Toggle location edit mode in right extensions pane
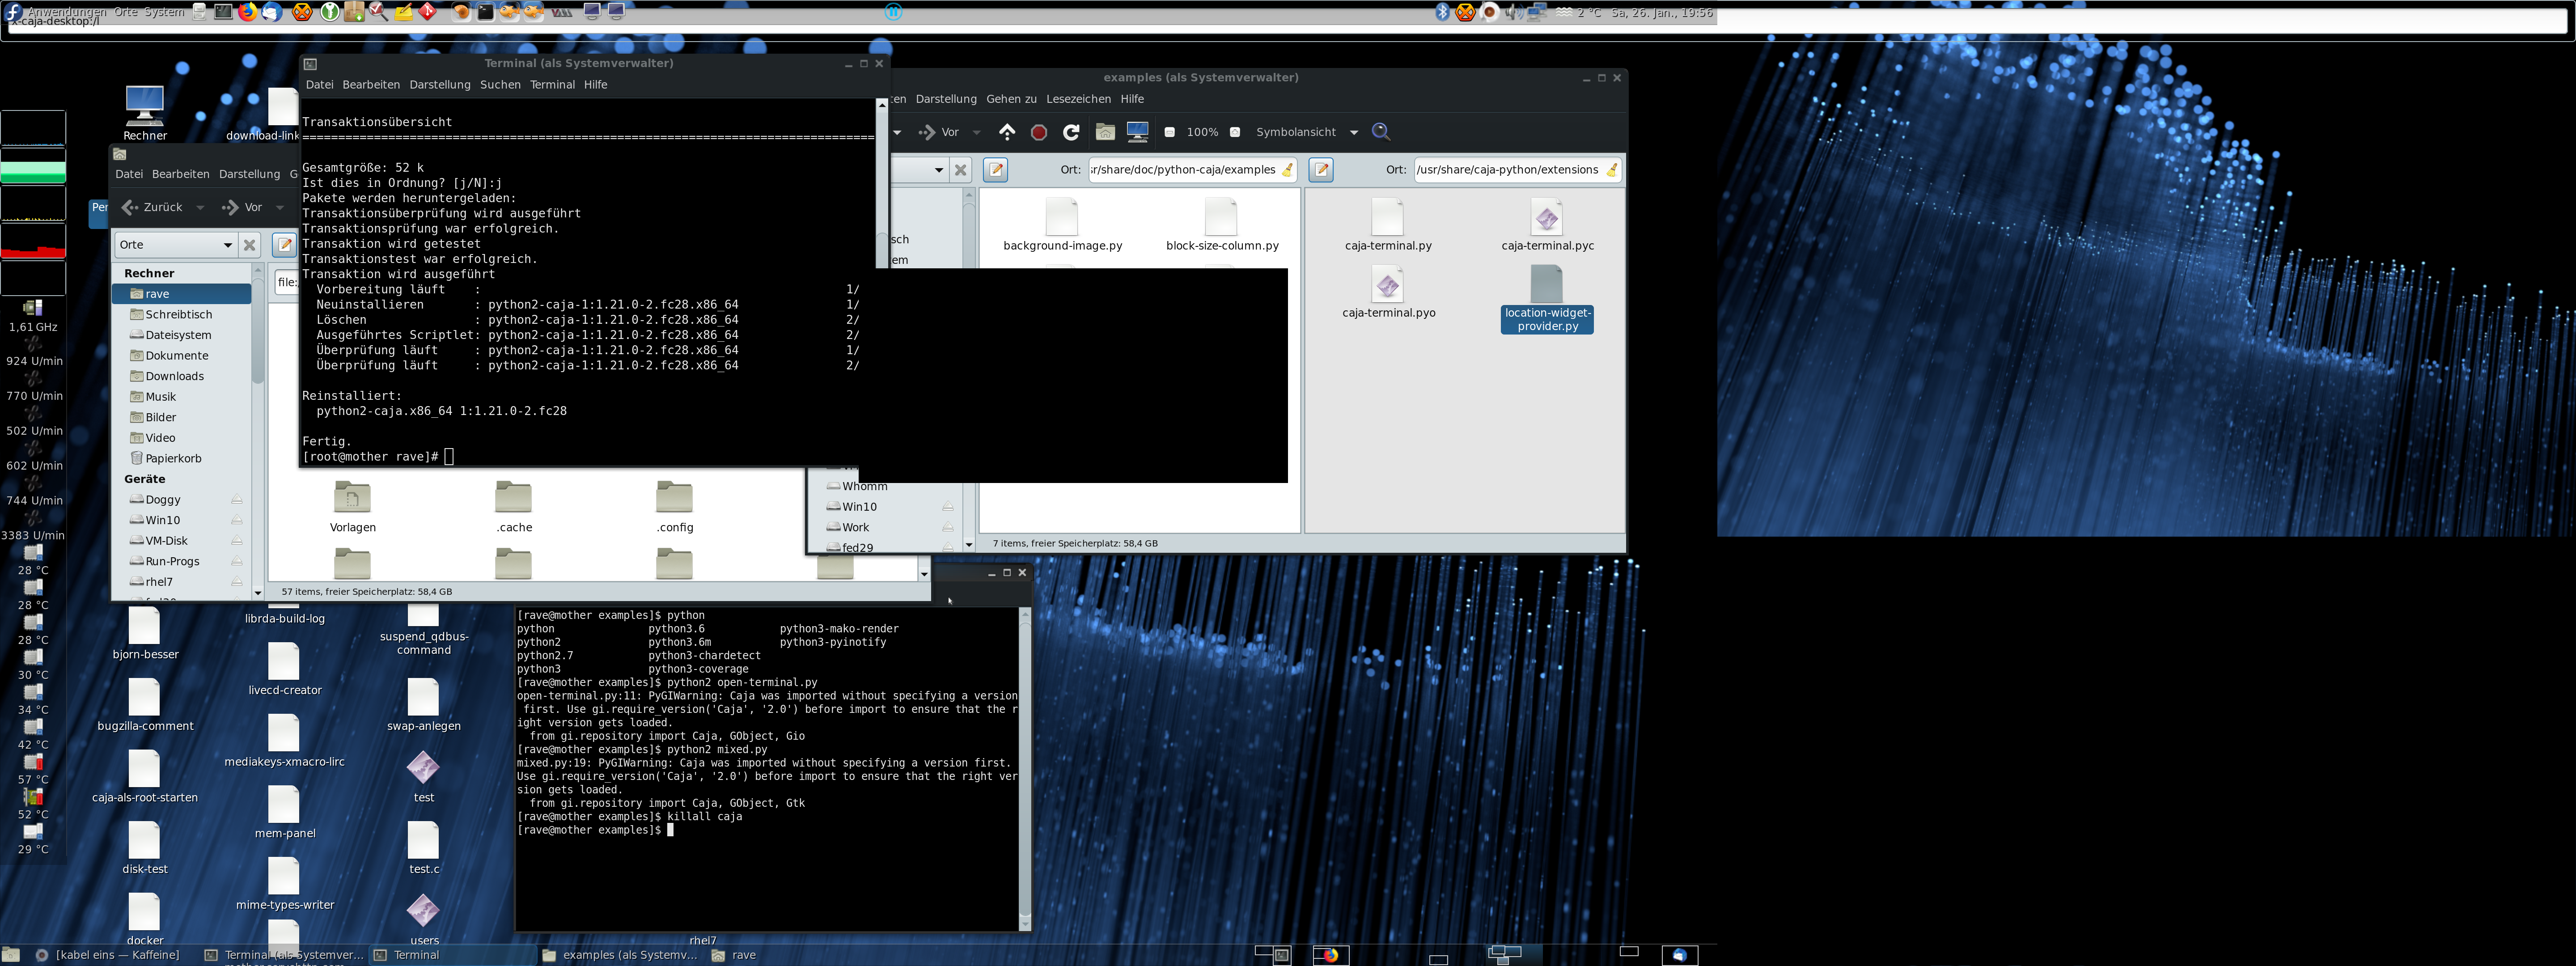This screenshot has width=2576, height=966. click(1321, 170)
